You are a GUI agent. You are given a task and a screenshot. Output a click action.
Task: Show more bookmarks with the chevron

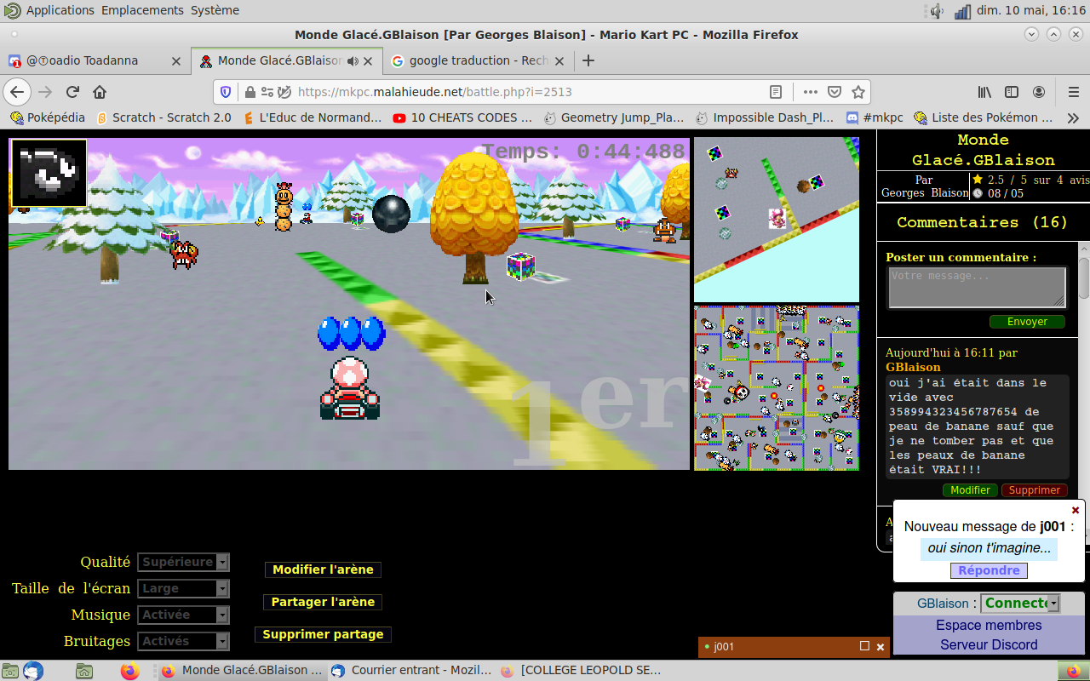1072,117
